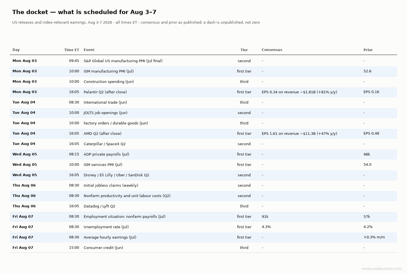Viewport: 407px width, 274px height.
Task: Select 'Construction spending (Jun)' event
Action: 109,82
